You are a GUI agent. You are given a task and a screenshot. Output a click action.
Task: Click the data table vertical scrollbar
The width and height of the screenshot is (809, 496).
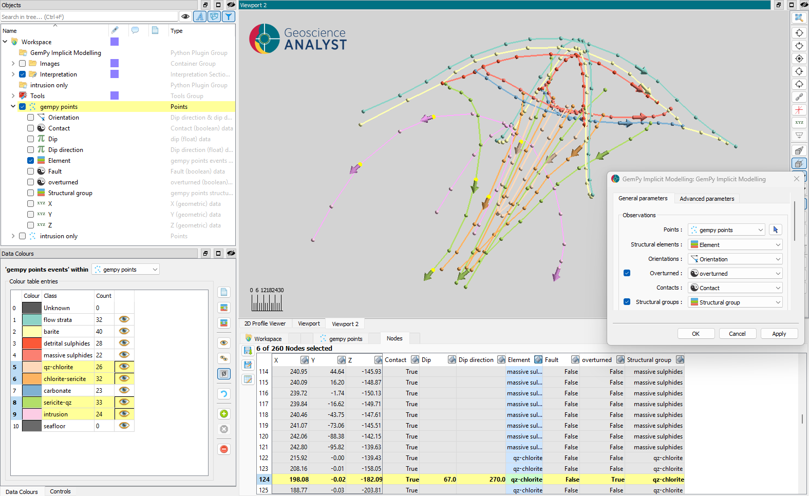click(802, 419)
